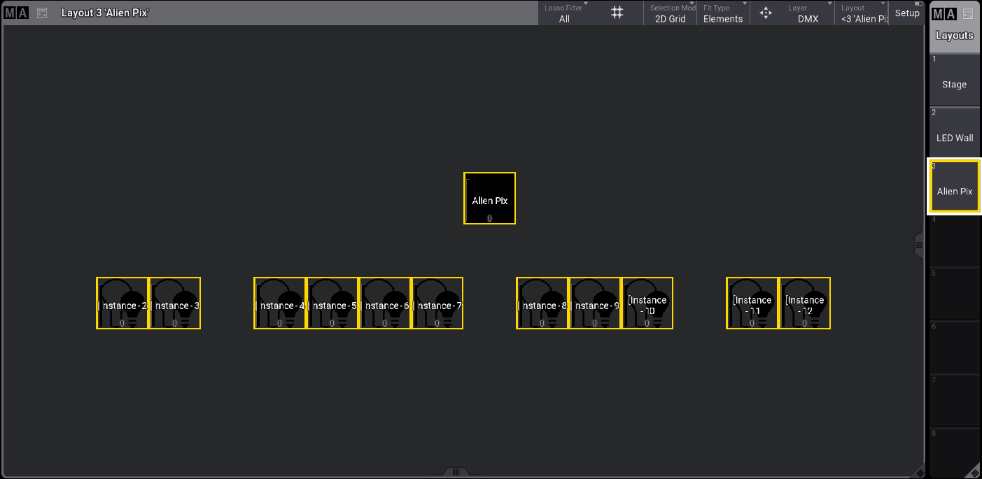Screen dimensions: 982x479
Task: Toggle the grid snap hash icon
Action: (x=617, y=13)
